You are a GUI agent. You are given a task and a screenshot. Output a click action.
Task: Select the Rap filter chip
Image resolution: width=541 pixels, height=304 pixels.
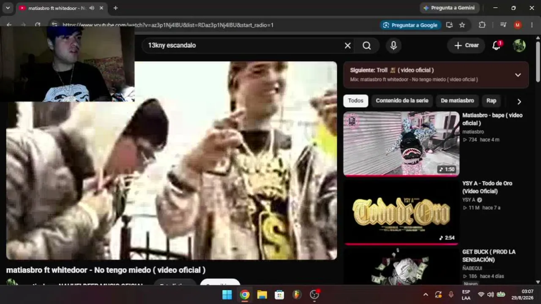pyautogui.click(x=491, y=100)
